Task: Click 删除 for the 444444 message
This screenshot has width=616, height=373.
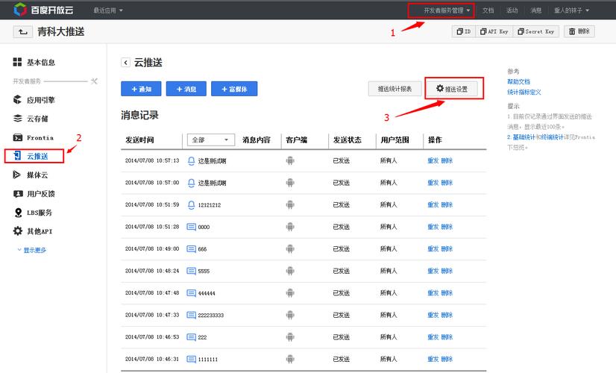Action: [x=447, y=293]
